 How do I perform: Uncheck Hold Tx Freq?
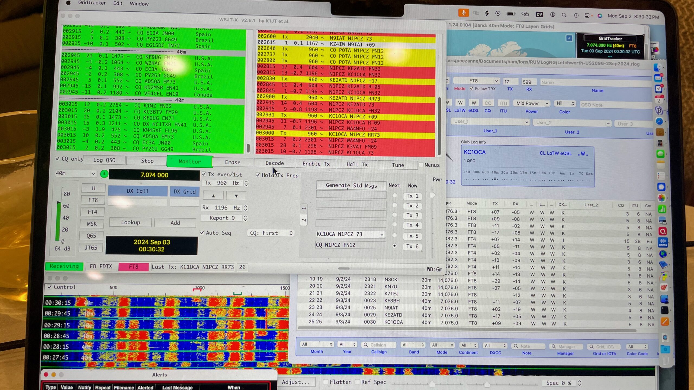(x=258, y=175)
